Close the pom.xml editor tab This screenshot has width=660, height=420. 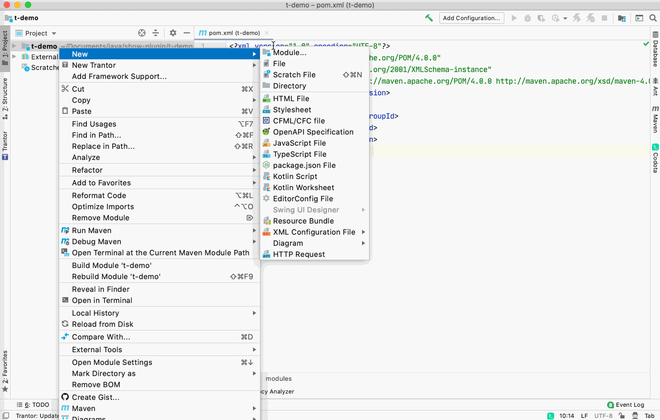click(x=267, y=33)
